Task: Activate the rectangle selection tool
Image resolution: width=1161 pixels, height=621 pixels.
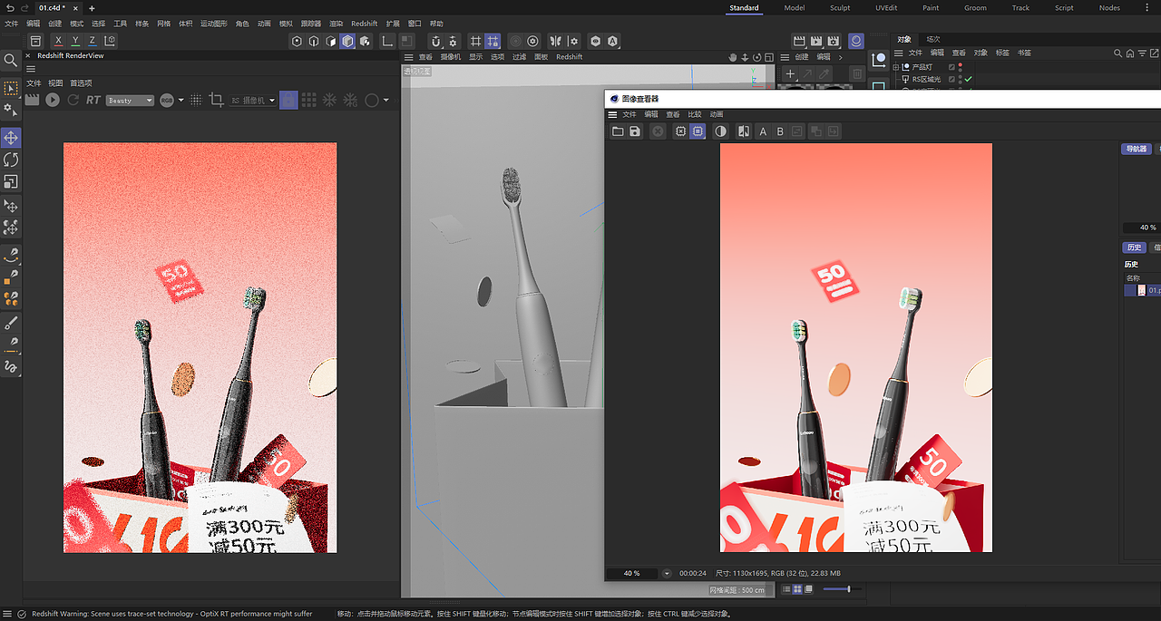Action: [x=11, y=88]
